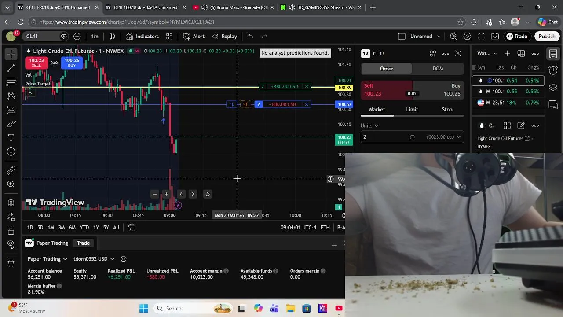Open the Alerts clock panel icon
The height and width of the screenshot is (317, 563).
click(x=553, y=70)
